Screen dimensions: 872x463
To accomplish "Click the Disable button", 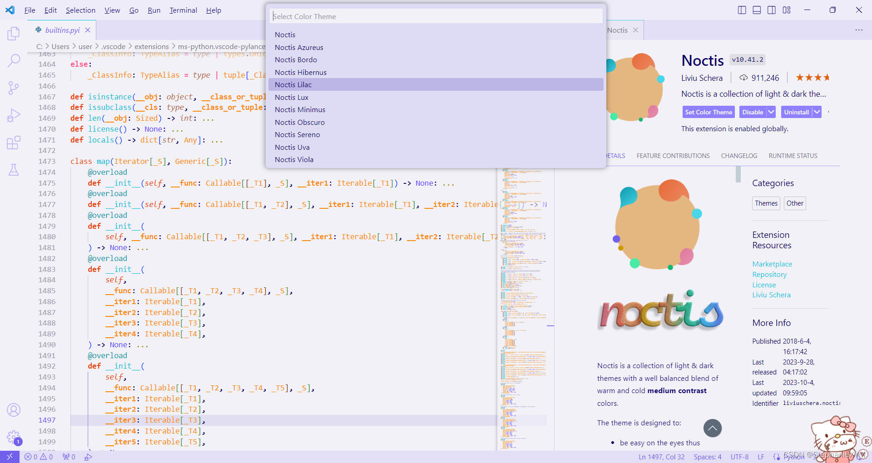I will pyautogui.click(x=753, y=112).
